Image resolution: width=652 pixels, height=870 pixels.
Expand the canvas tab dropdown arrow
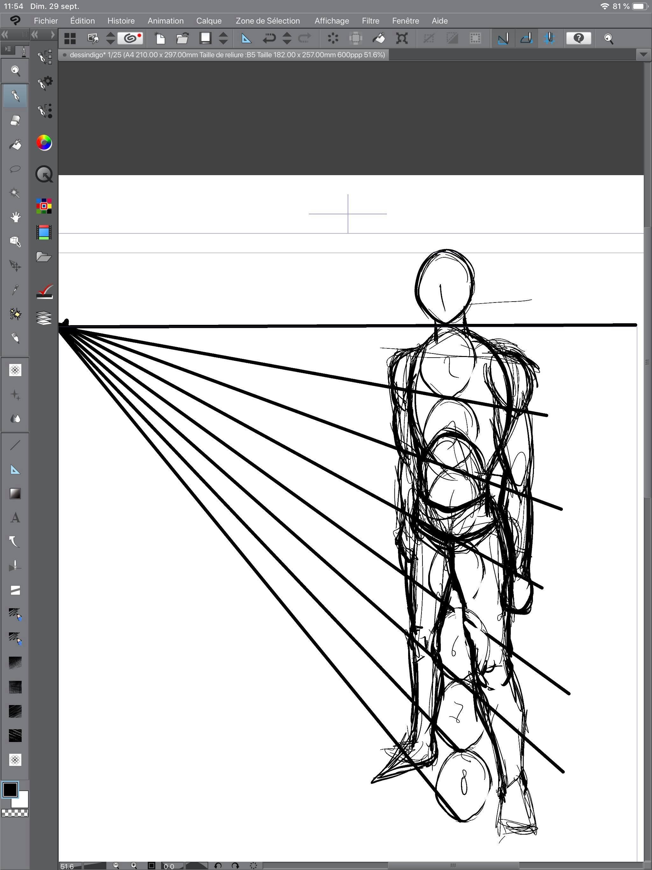(x=643, y=55)
